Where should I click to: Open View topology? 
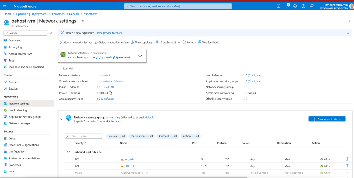[x=142, y=42]
